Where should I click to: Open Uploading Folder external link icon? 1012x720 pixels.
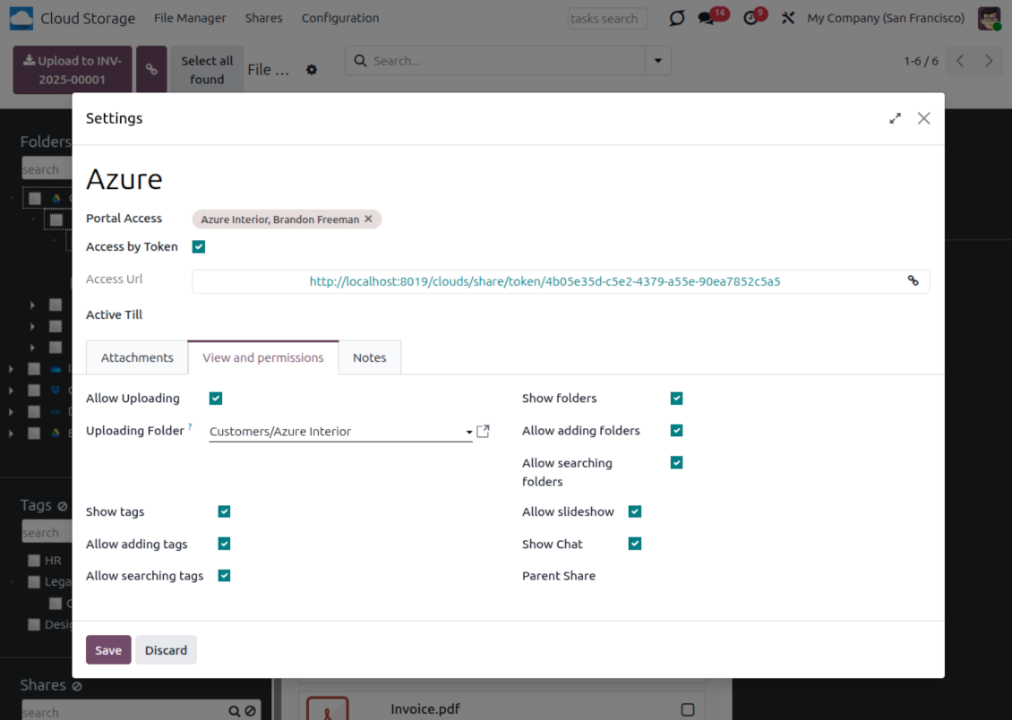click(483, 432)
